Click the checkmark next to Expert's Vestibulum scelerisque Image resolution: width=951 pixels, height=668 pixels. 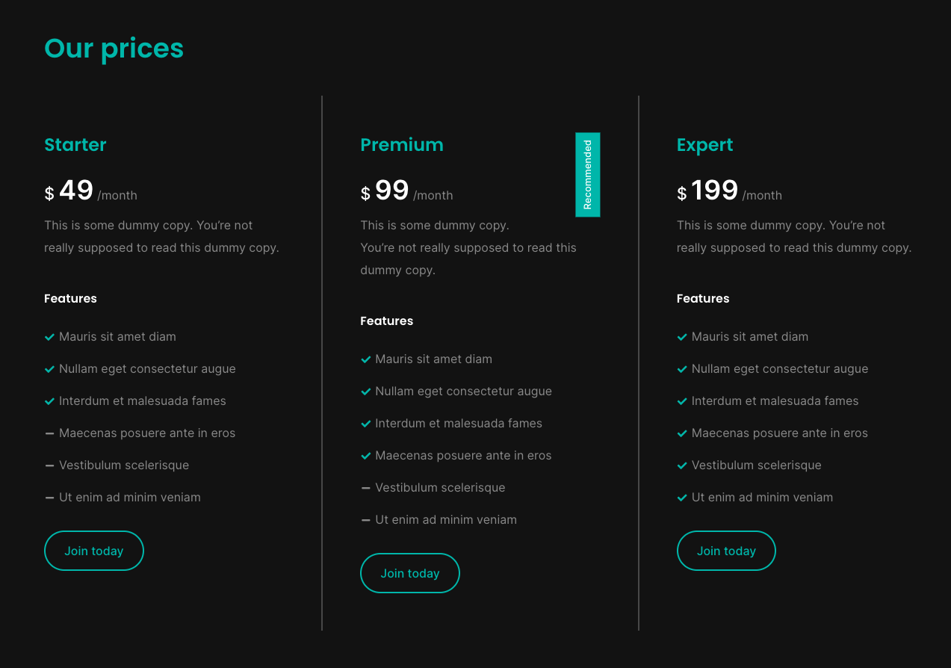(x=682, y=466)
